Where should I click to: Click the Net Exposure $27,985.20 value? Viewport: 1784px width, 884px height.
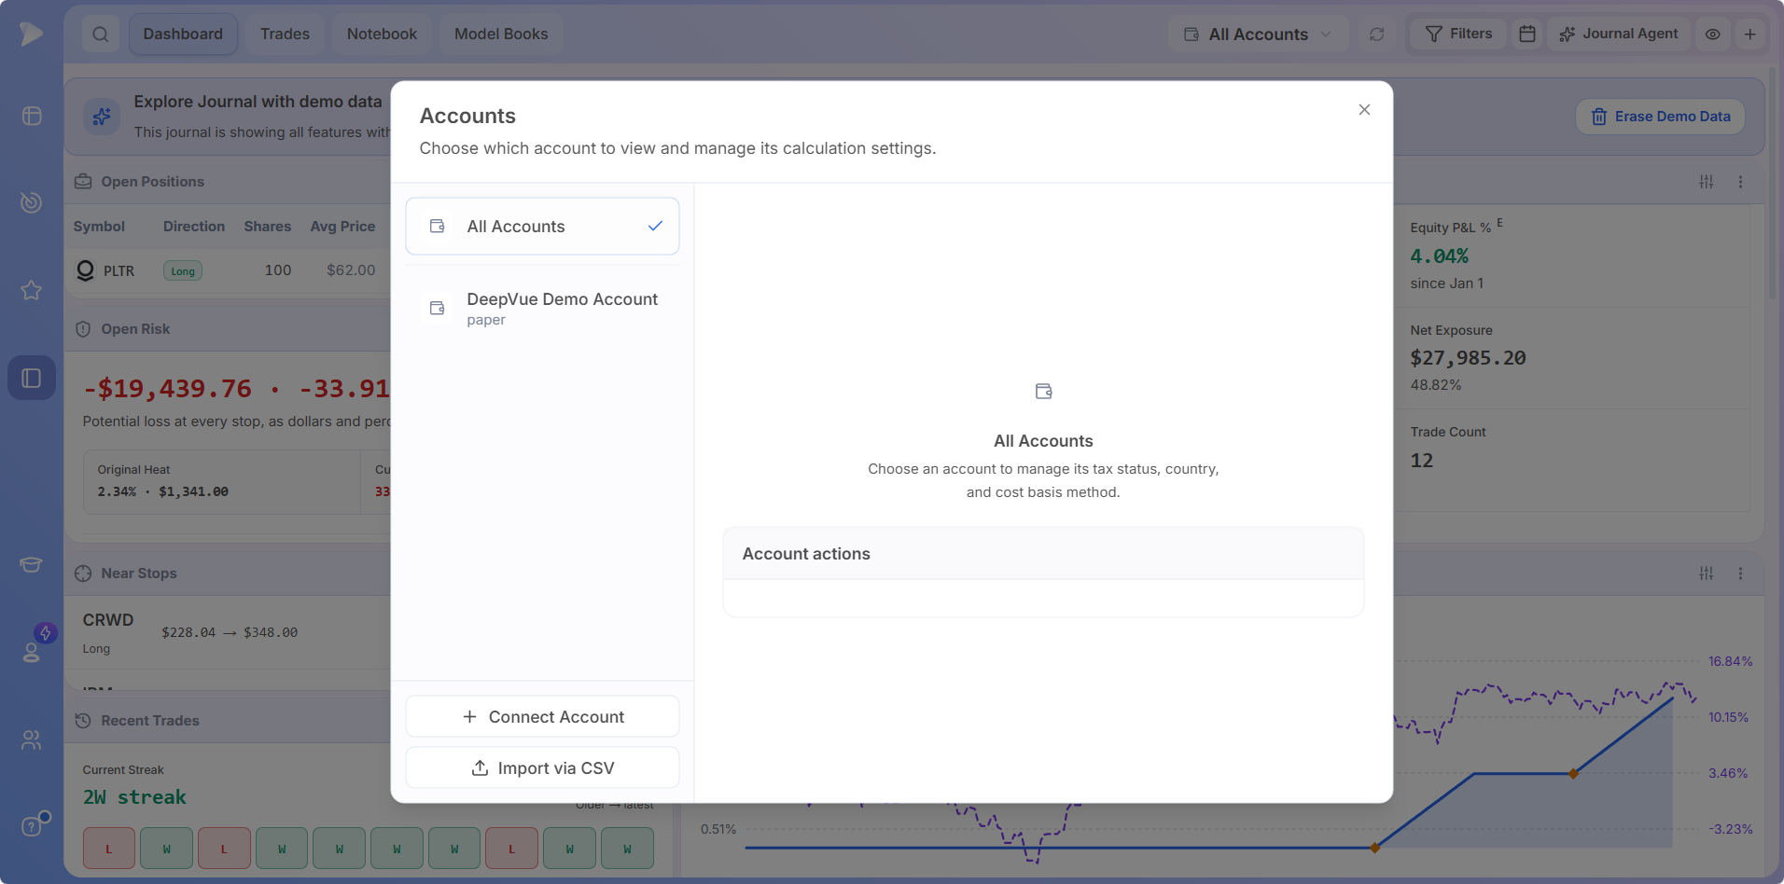coord(1468,358)
